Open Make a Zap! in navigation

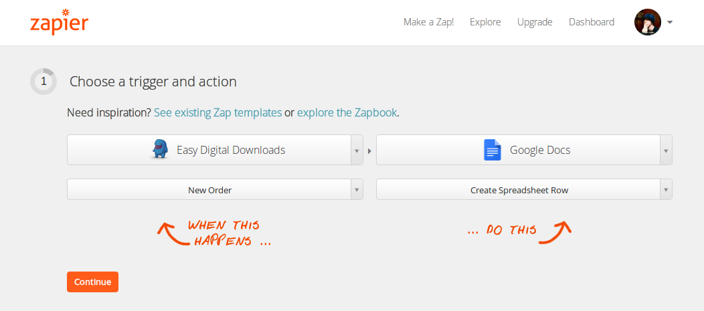[428, 22]
